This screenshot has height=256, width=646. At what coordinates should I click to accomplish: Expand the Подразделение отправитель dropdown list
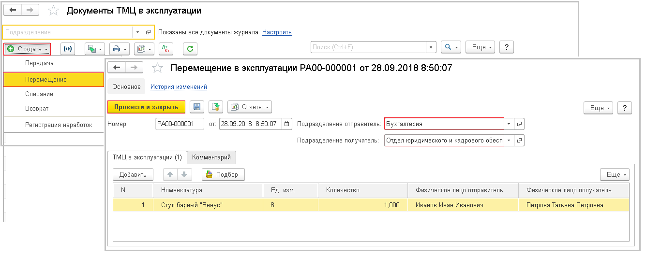click(x=509, y=124)
